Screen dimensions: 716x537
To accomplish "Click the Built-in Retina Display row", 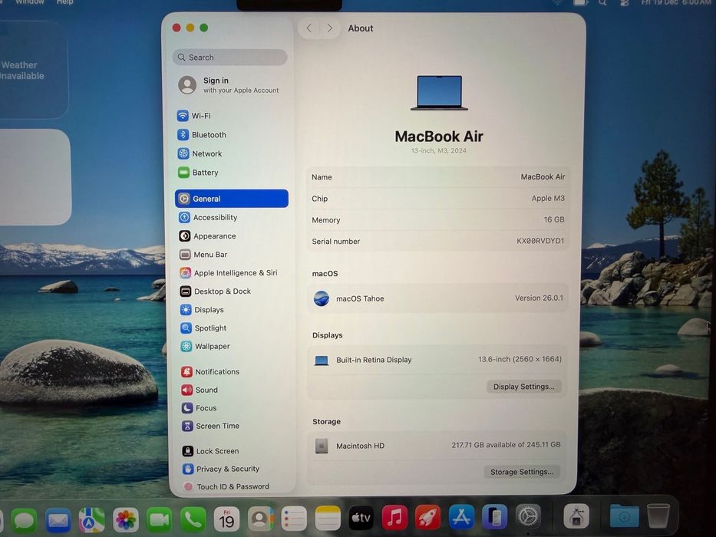I will tap(437, 360).
